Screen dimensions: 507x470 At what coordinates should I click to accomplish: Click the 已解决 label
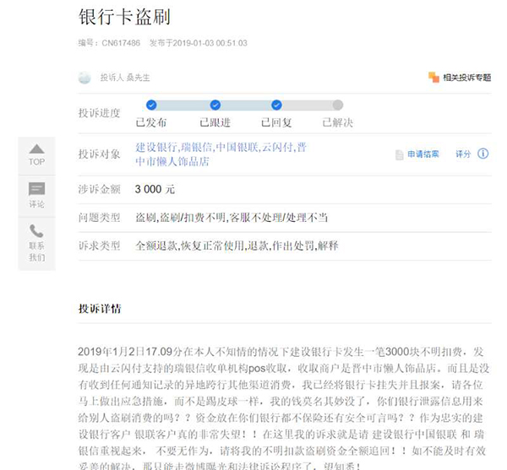(337, 122)
